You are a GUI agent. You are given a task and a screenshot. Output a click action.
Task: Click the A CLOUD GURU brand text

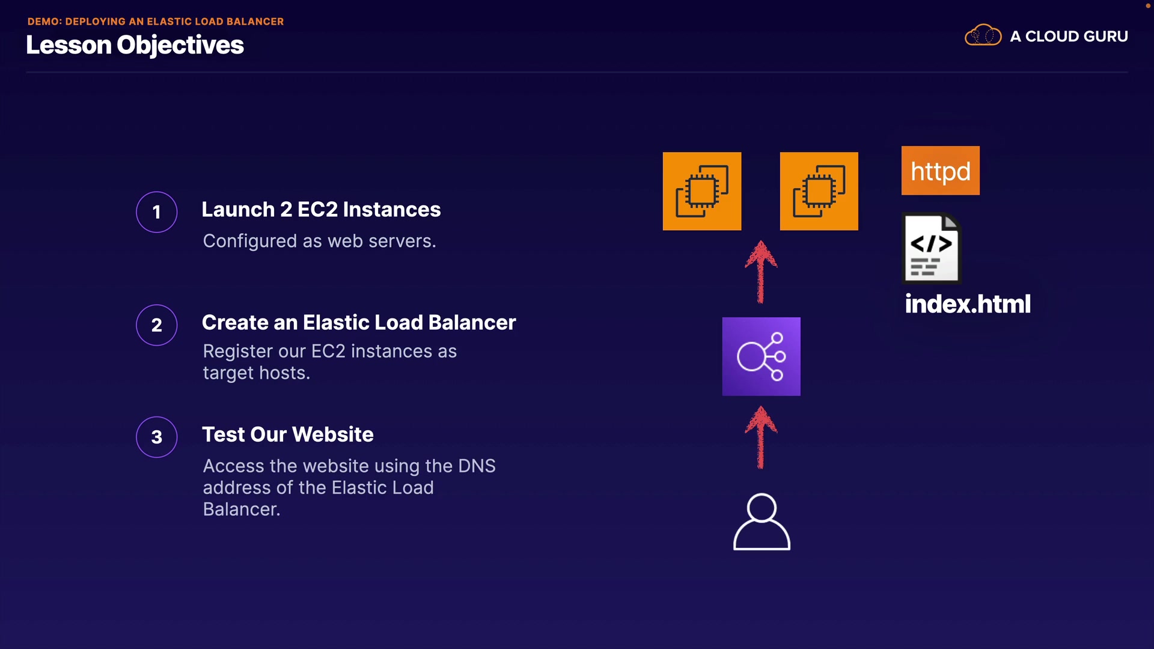(x=1069, y=36)
